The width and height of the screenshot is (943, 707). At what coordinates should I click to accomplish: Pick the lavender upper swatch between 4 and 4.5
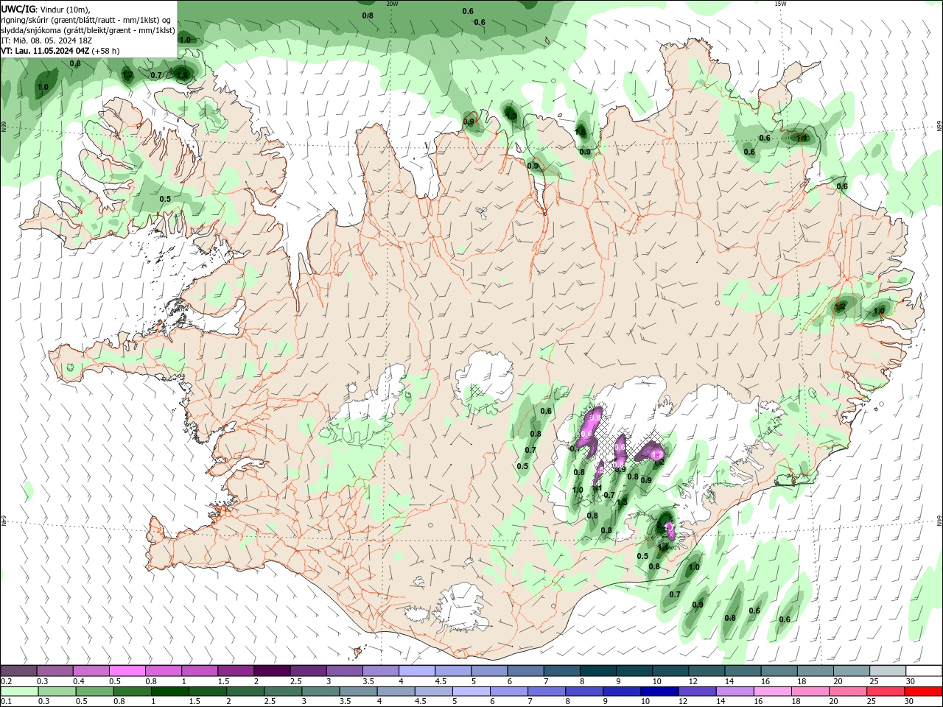coord(416,671)
